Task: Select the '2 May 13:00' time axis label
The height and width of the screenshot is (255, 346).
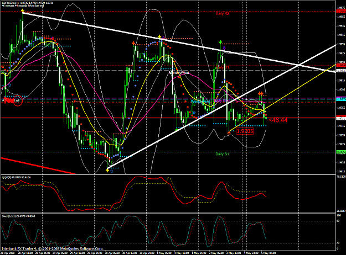Action: click(234, 253)
